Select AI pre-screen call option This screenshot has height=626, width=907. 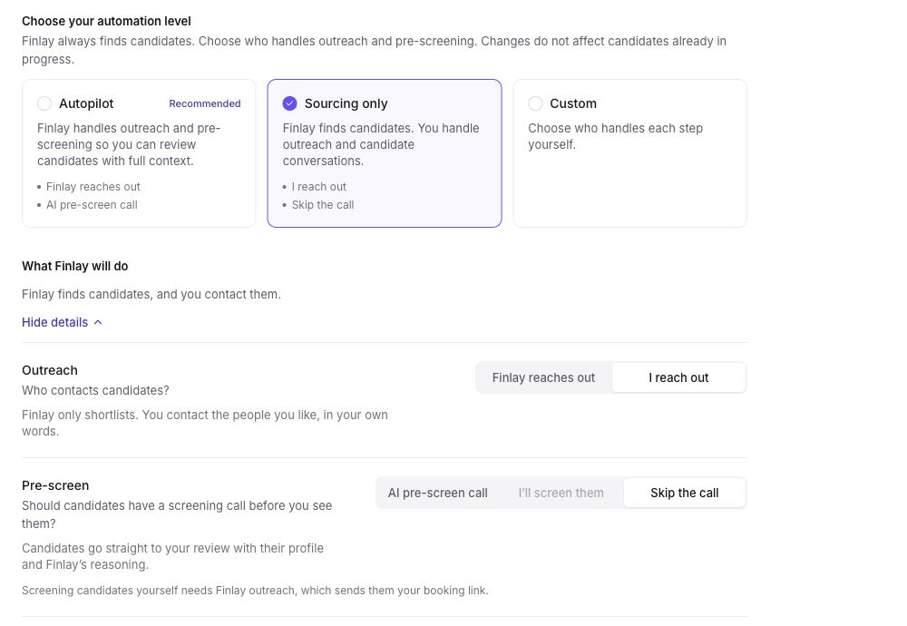[x=438, y=493]
